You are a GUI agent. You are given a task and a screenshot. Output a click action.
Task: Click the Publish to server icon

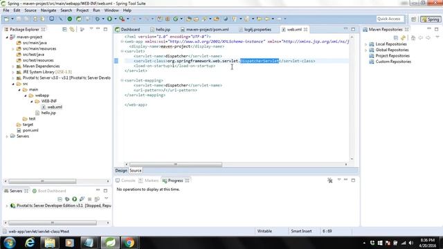point(97,199)
